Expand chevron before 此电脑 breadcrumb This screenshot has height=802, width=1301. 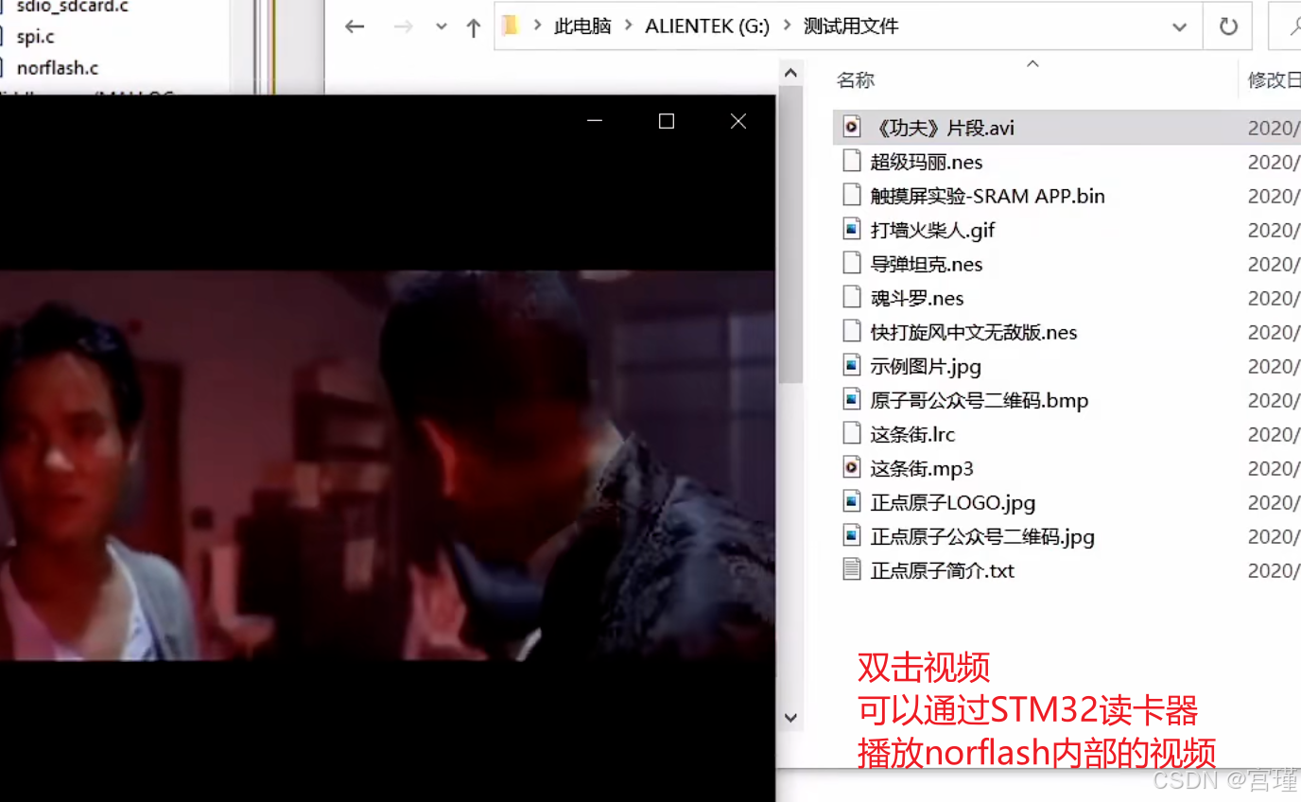(537, 26)
